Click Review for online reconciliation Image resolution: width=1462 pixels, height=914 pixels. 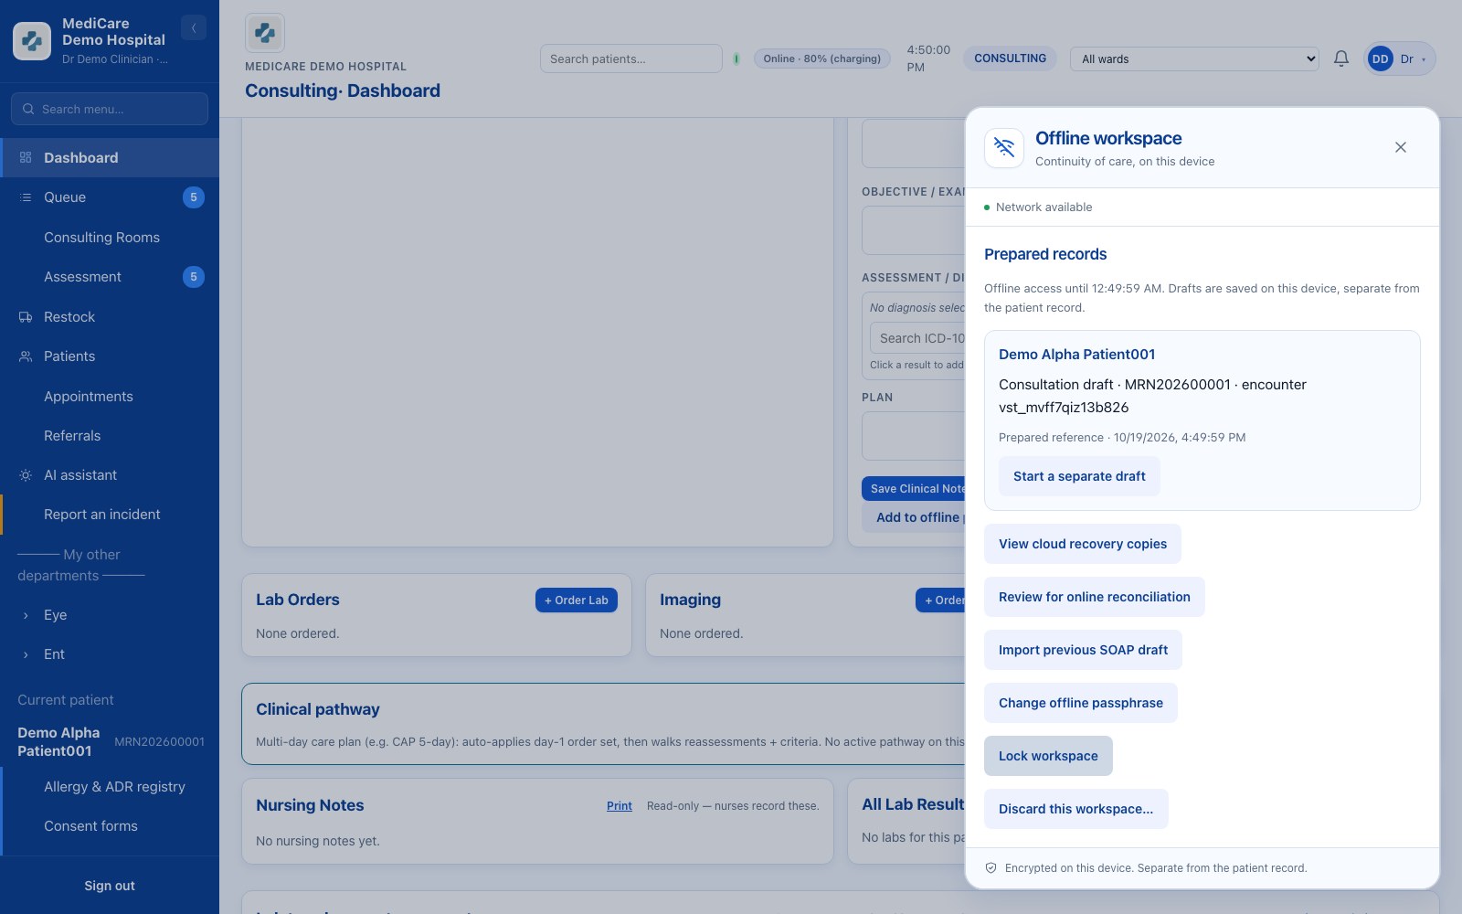pyautogui.click(x=1095, y=597)
